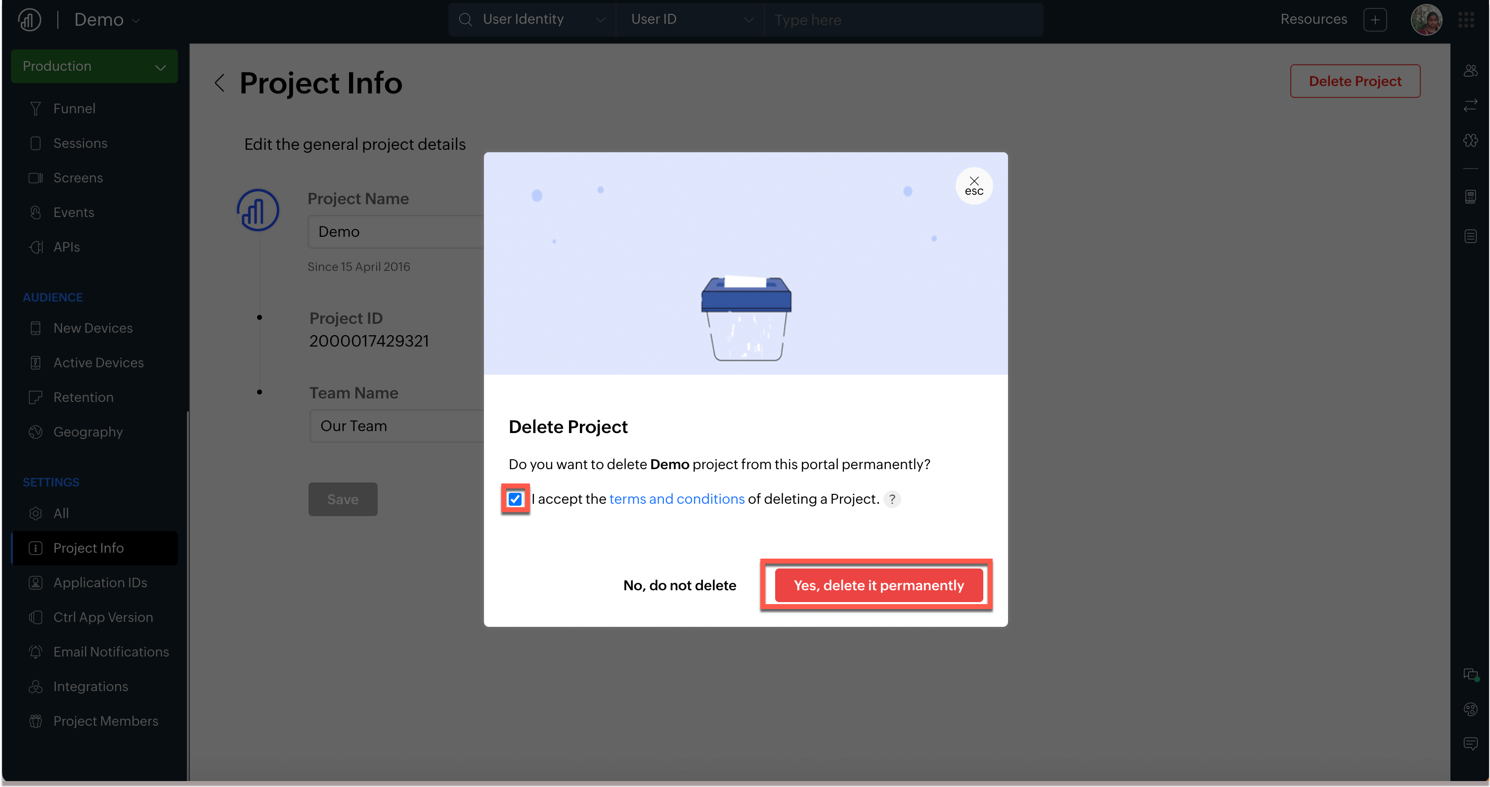Open the chat bubble icon at bottom right
This screenshot has width=1490, height=787.
1470,743
